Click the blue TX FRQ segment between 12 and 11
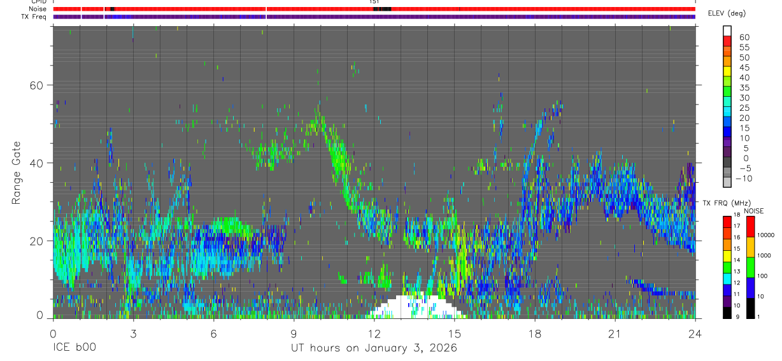 tap(727, 290)
